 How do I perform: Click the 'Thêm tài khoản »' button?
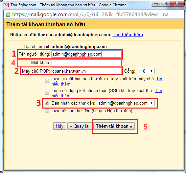pyautogui.click(x=114, y=126)
